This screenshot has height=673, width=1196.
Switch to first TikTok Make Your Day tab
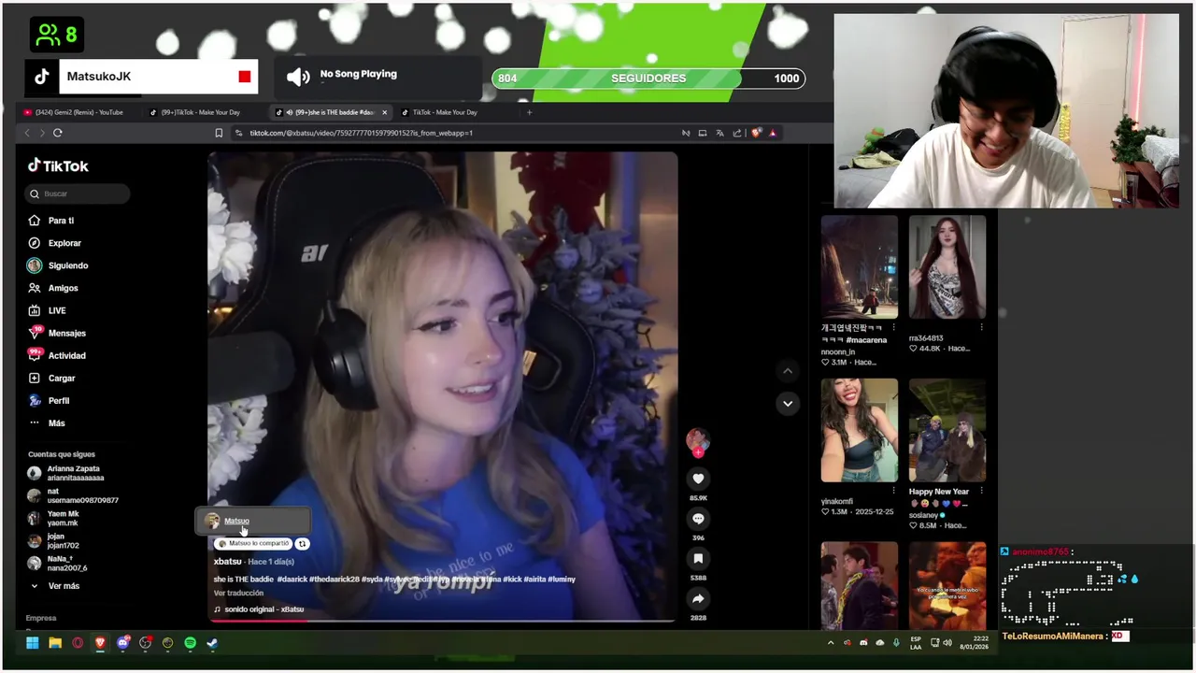(x=201, y=112)
